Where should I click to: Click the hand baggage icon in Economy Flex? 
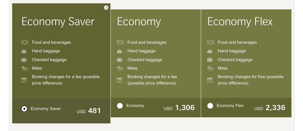pos(210,51)
